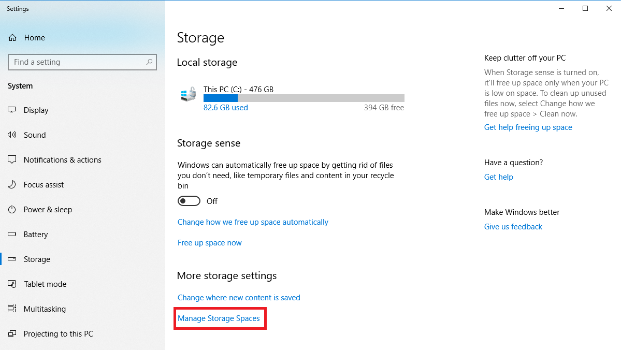The width and height of the screenshot is (621, 350).
Task: Click Change where new content is saved
Action: click(239, 297)
